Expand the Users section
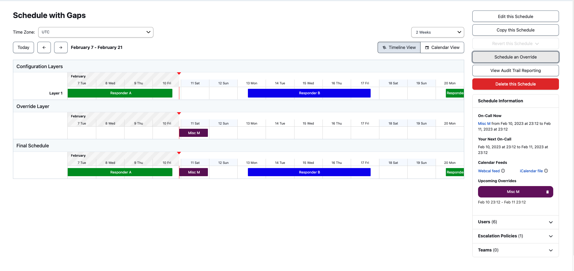 [x=551, y=222]
